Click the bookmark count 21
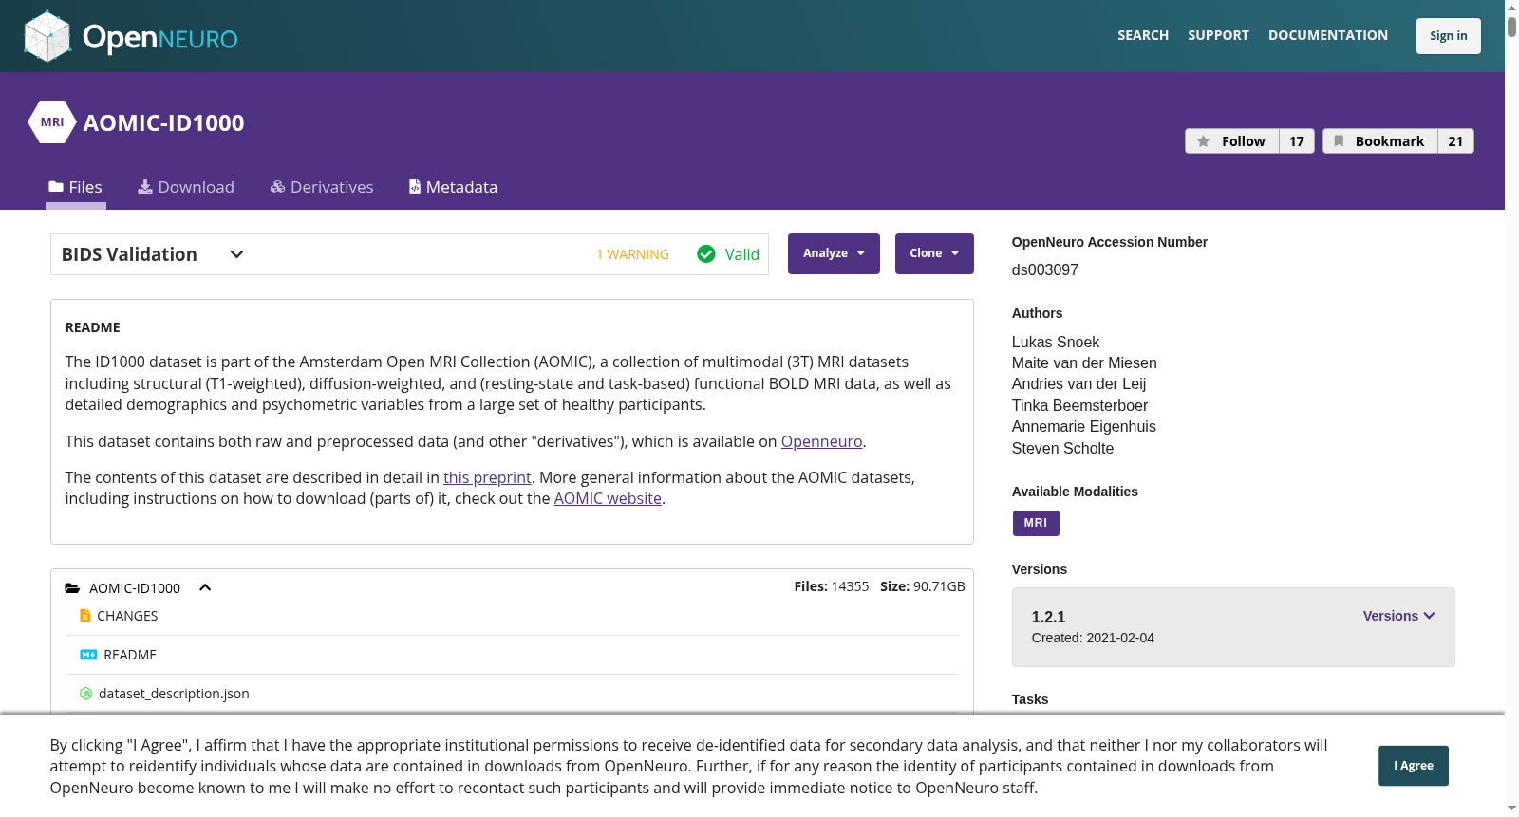This screenshot has width=1519, height=817. tap(1455, 141)
